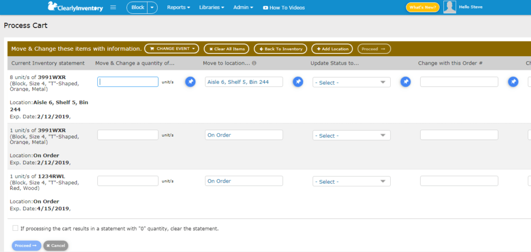
Task: Open status dropdown for second 3991WXR row
Action: 352,136
